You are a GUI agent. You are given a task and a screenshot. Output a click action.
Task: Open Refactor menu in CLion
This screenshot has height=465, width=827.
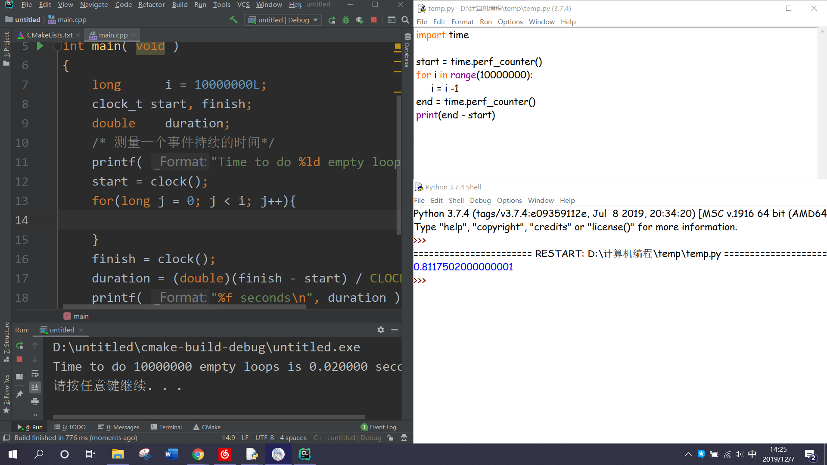click(x=151, y=5)
